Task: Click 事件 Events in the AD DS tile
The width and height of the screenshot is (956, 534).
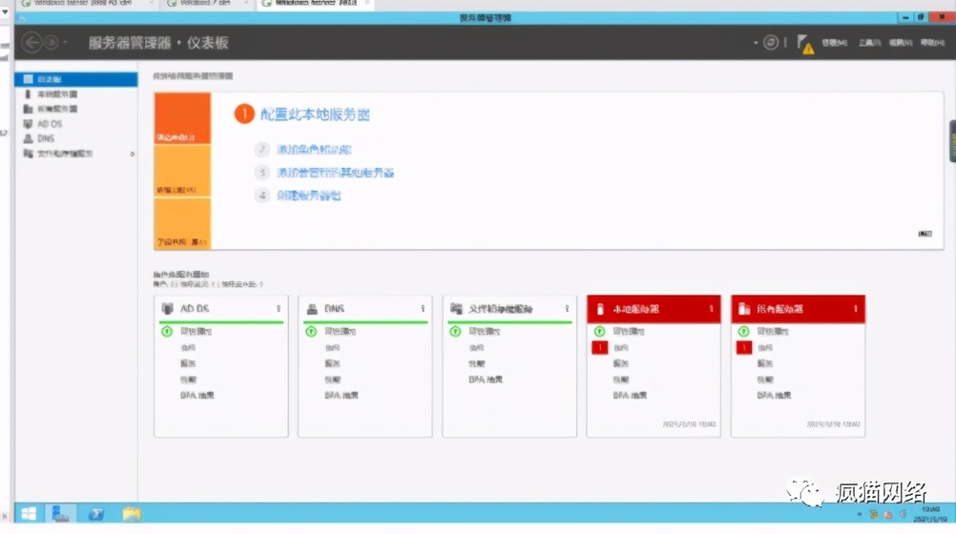Action: [x=188, y=347]
